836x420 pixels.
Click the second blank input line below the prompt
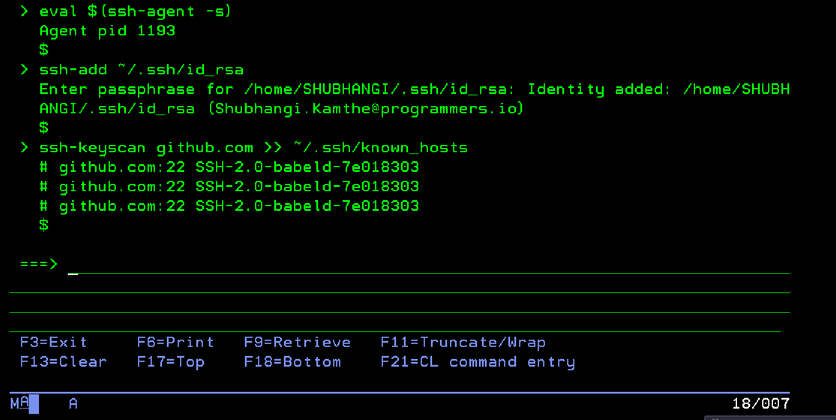point(399,304)
